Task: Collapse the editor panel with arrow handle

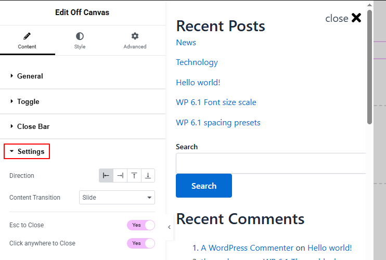Action: pyautogui.click(x=169, y=227)
